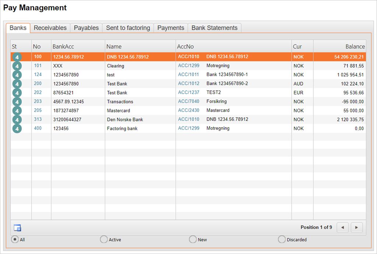Open the Sent to factoring tab
This screenshot has width=377, height=254.
(x=128, y=28)
